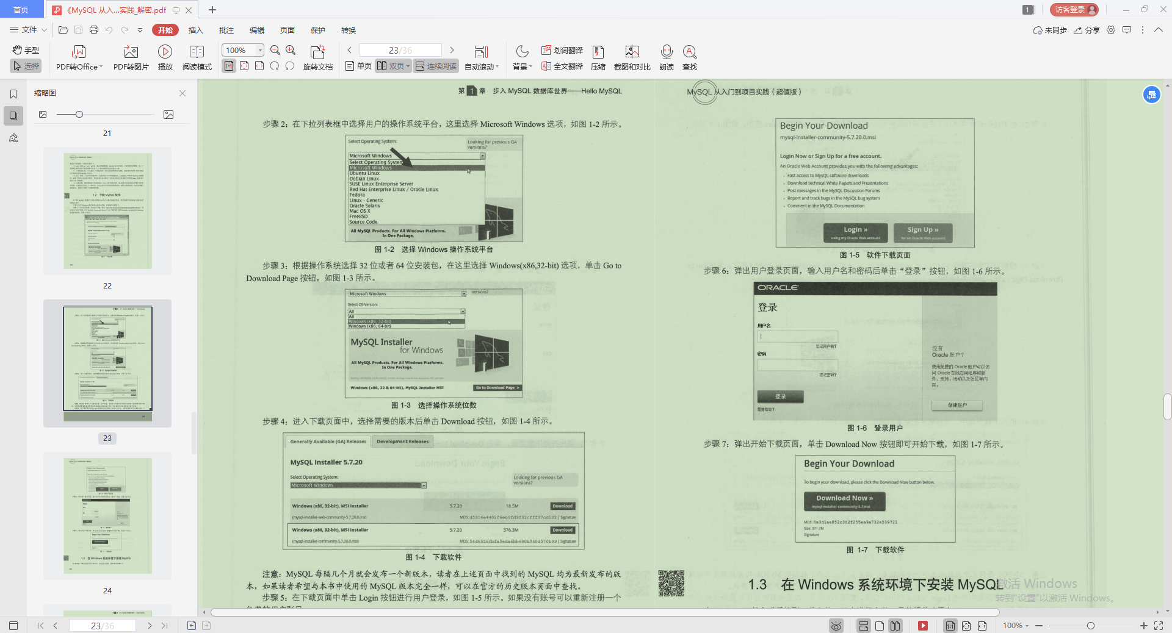Enter 阅读模式 reading mode
Viewport: 1172px width, 633px height.
pyautogui.click(x=197, y=58)
